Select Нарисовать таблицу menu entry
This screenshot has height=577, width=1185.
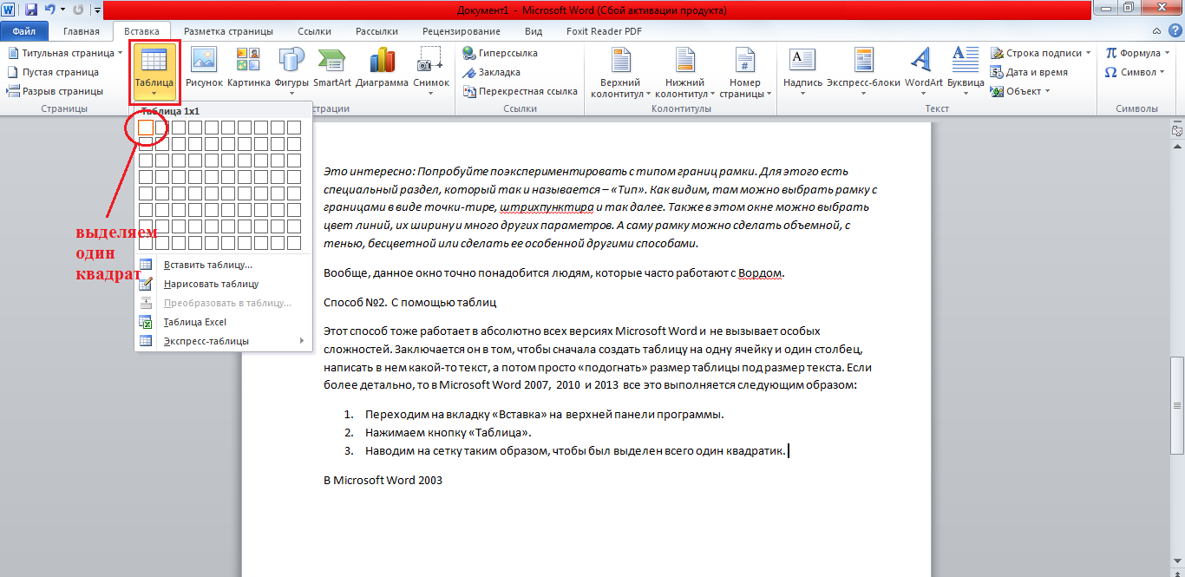211,284
